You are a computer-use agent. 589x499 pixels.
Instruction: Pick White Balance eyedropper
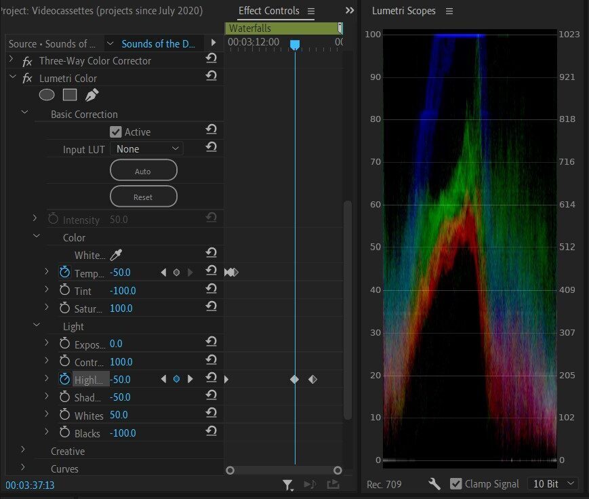click(x=116, y=255)
